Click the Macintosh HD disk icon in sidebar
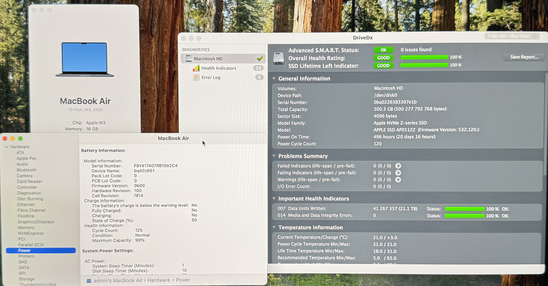548x286 pixels. click(188, 58)
